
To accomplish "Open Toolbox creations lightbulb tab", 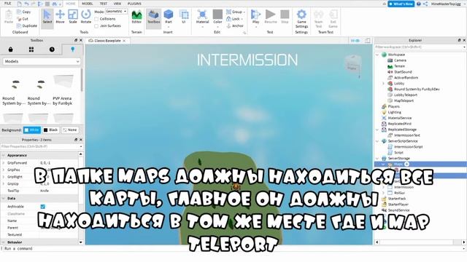I will coord(73,49).
